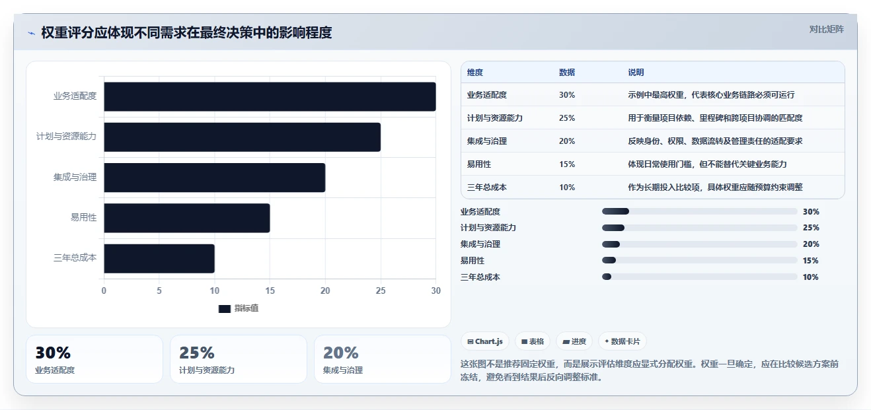Click the star icon in 数据卡片 tag
This screenshot has height=410, width=871.
point(607,341)
